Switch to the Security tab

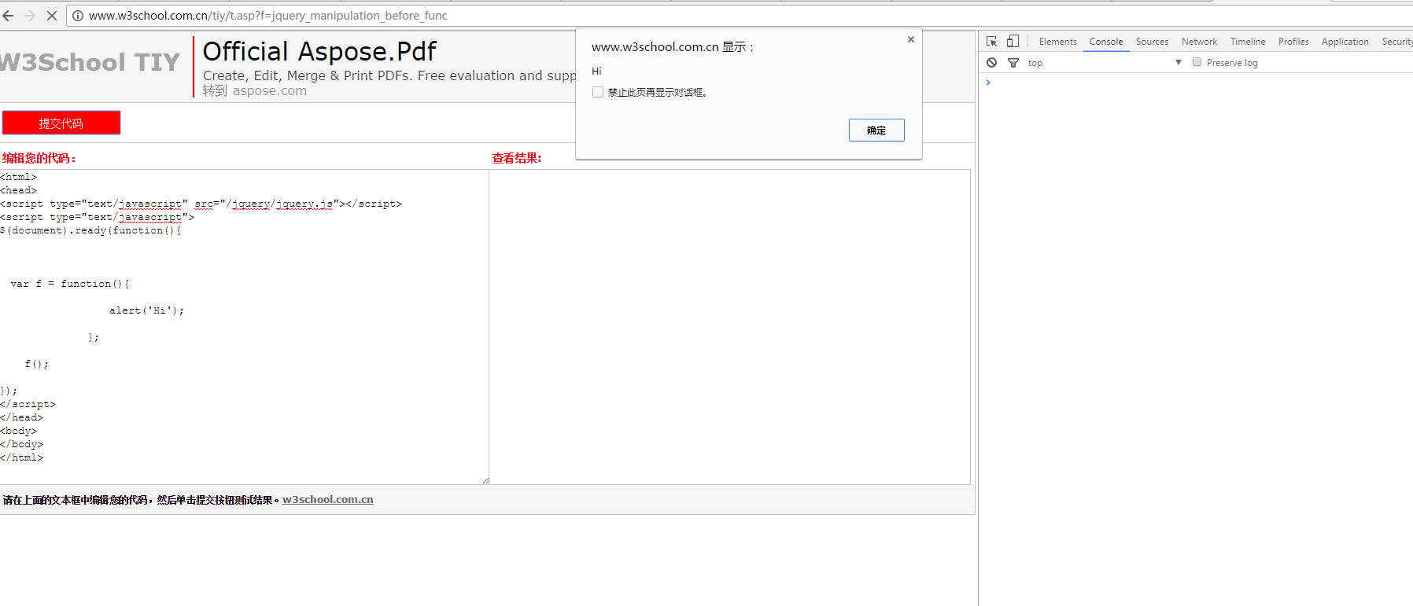1396,42
